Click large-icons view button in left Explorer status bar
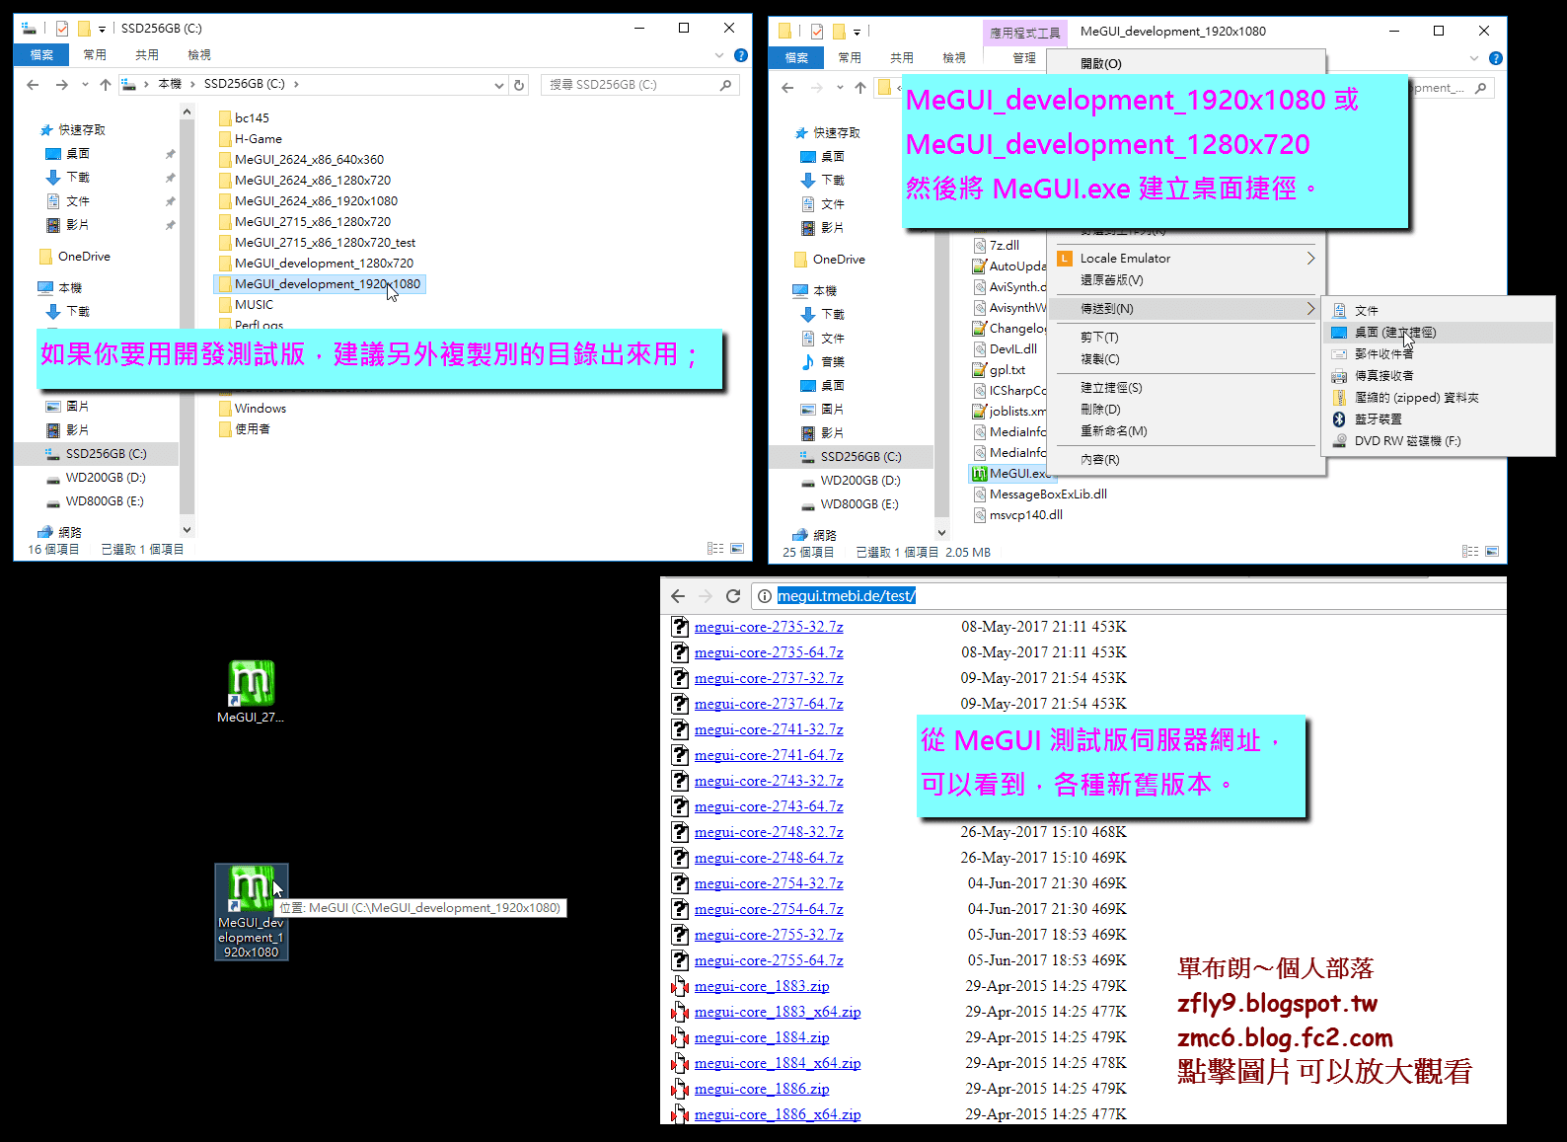 (x=737, y=549)
